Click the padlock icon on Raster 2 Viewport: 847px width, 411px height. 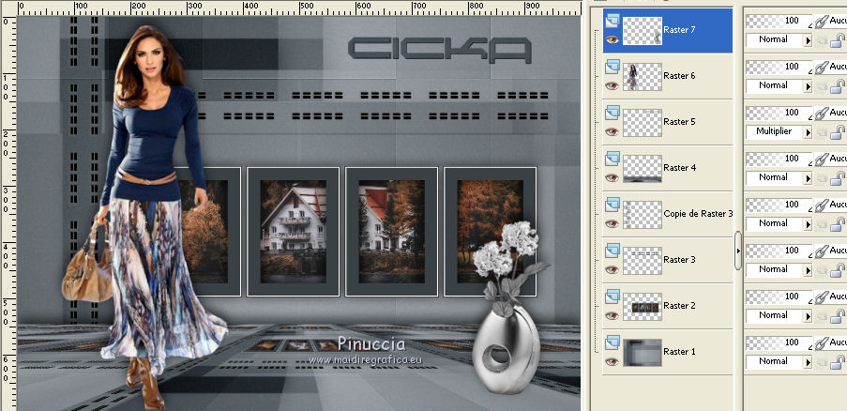click(x=838, y=315)
